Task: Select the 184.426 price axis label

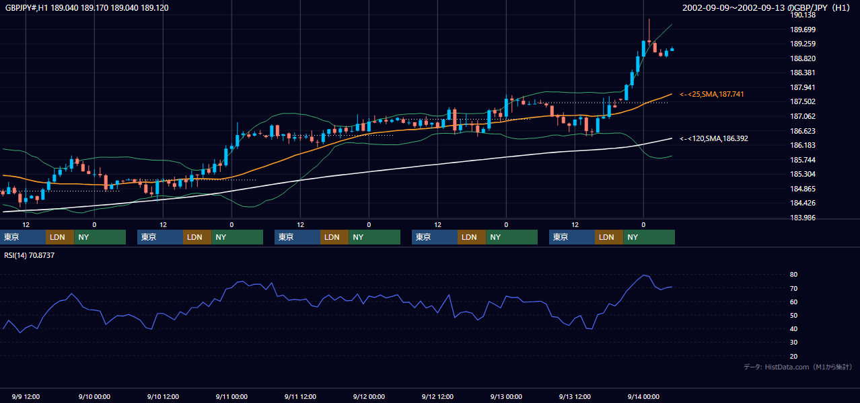Action: click(802, 204)
